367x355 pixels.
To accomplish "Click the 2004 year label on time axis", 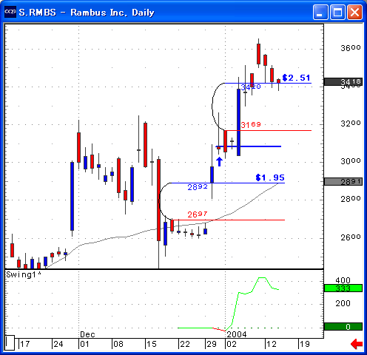I will pos(237,334).
